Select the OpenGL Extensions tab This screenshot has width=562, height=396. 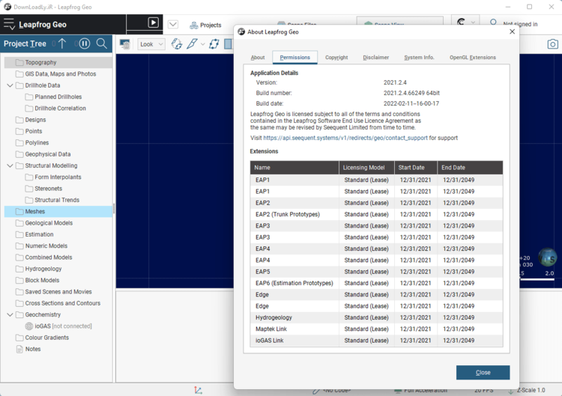point(472,58)
